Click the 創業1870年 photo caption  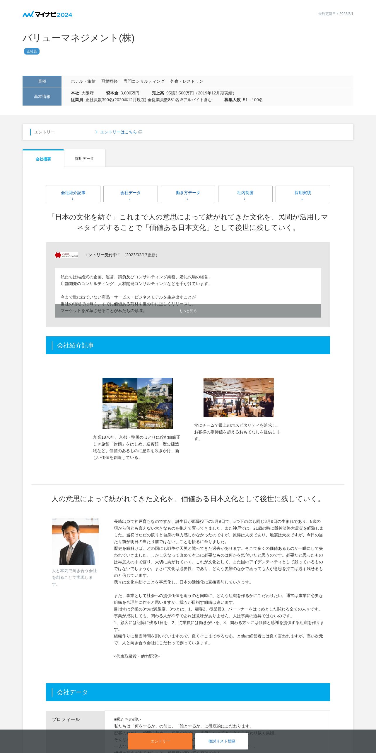[137, 447]
